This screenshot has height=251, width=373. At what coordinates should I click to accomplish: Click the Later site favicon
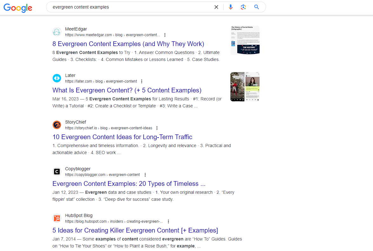[x=57, y=78]
